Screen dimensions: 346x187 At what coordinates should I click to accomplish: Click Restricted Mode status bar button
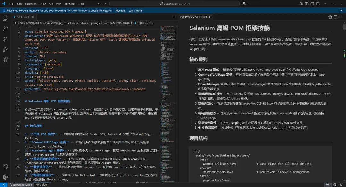[21, 185]
